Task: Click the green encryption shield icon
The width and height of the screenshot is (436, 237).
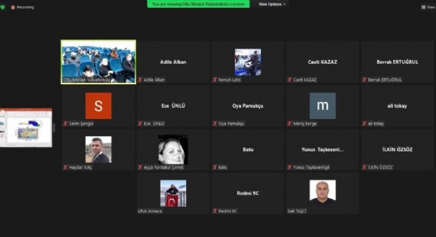Action: pyautogui.click(x=3, y=7)
